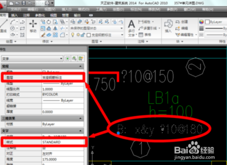Select the Hatch tool in draw panel
Image resolution: width=227 pixels, height=165 pixels.
tap(22, 35)
